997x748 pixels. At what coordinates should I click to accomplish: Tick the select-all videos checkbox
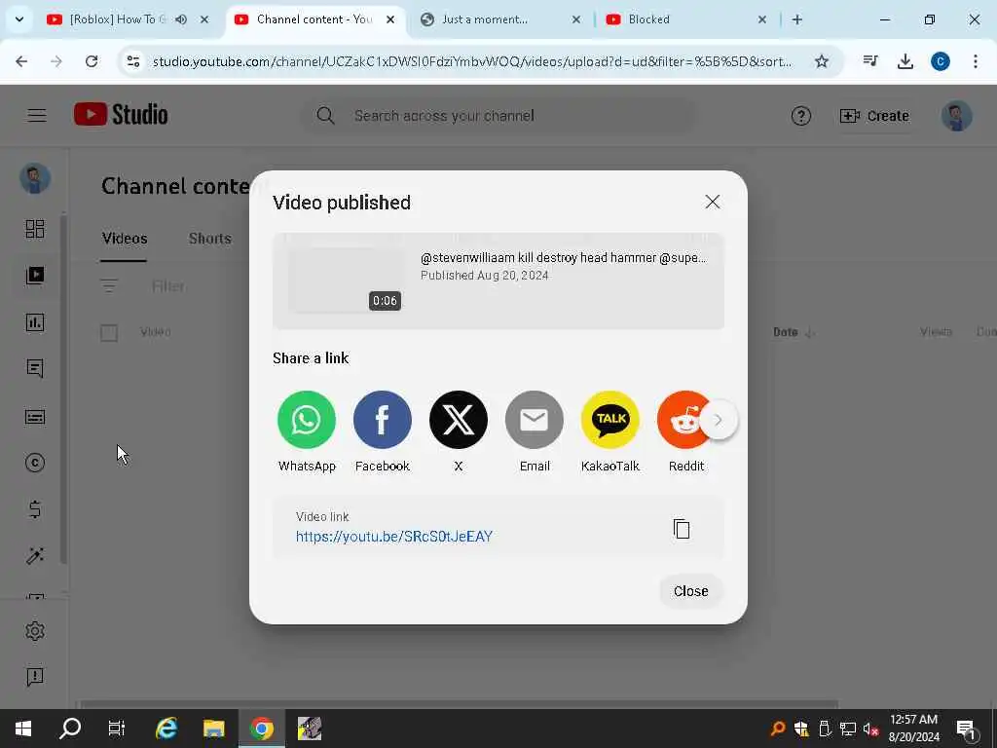tap(109, 333)
